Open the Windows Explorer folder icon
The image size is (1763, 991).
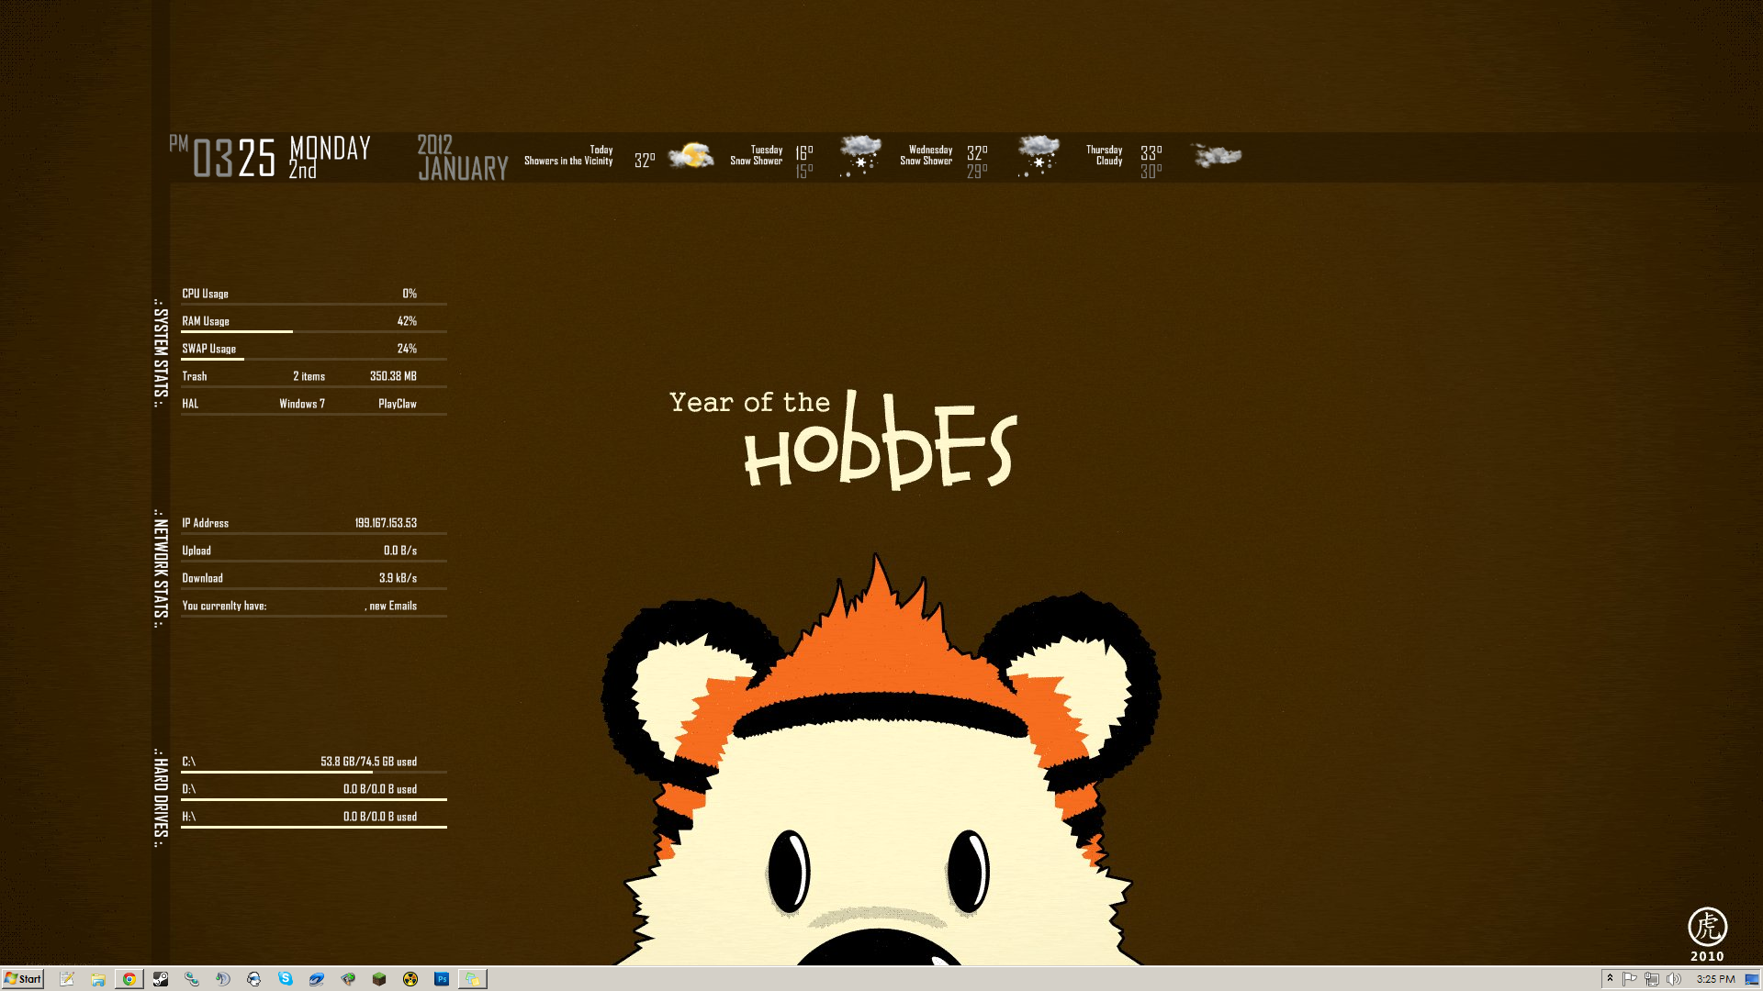point(98,979)
